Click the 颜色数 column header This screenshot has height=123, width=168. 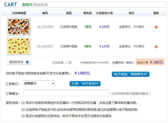point(88,13)
